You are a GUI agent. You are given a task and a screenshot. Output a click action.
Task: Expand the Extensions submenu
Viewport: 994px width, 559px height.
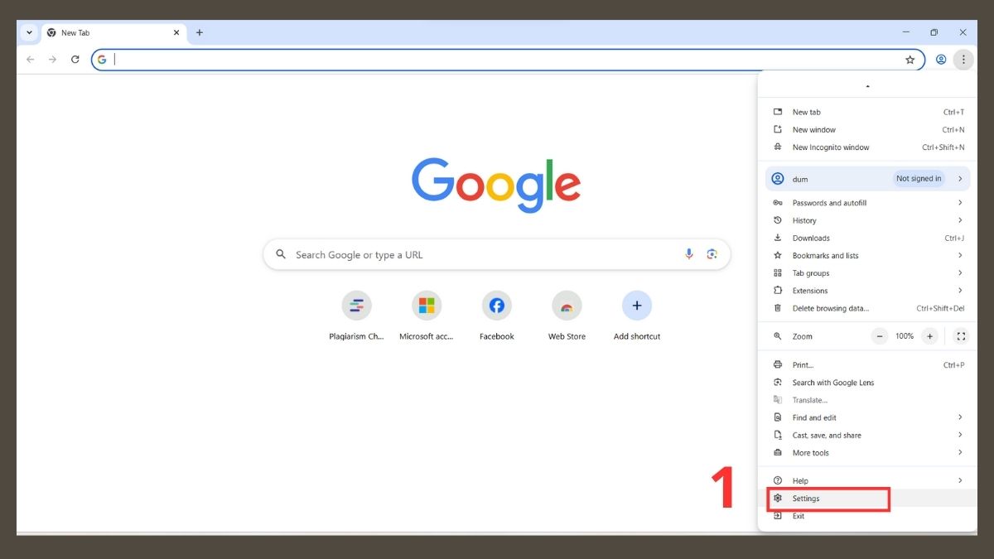click(x=868, y=291)
